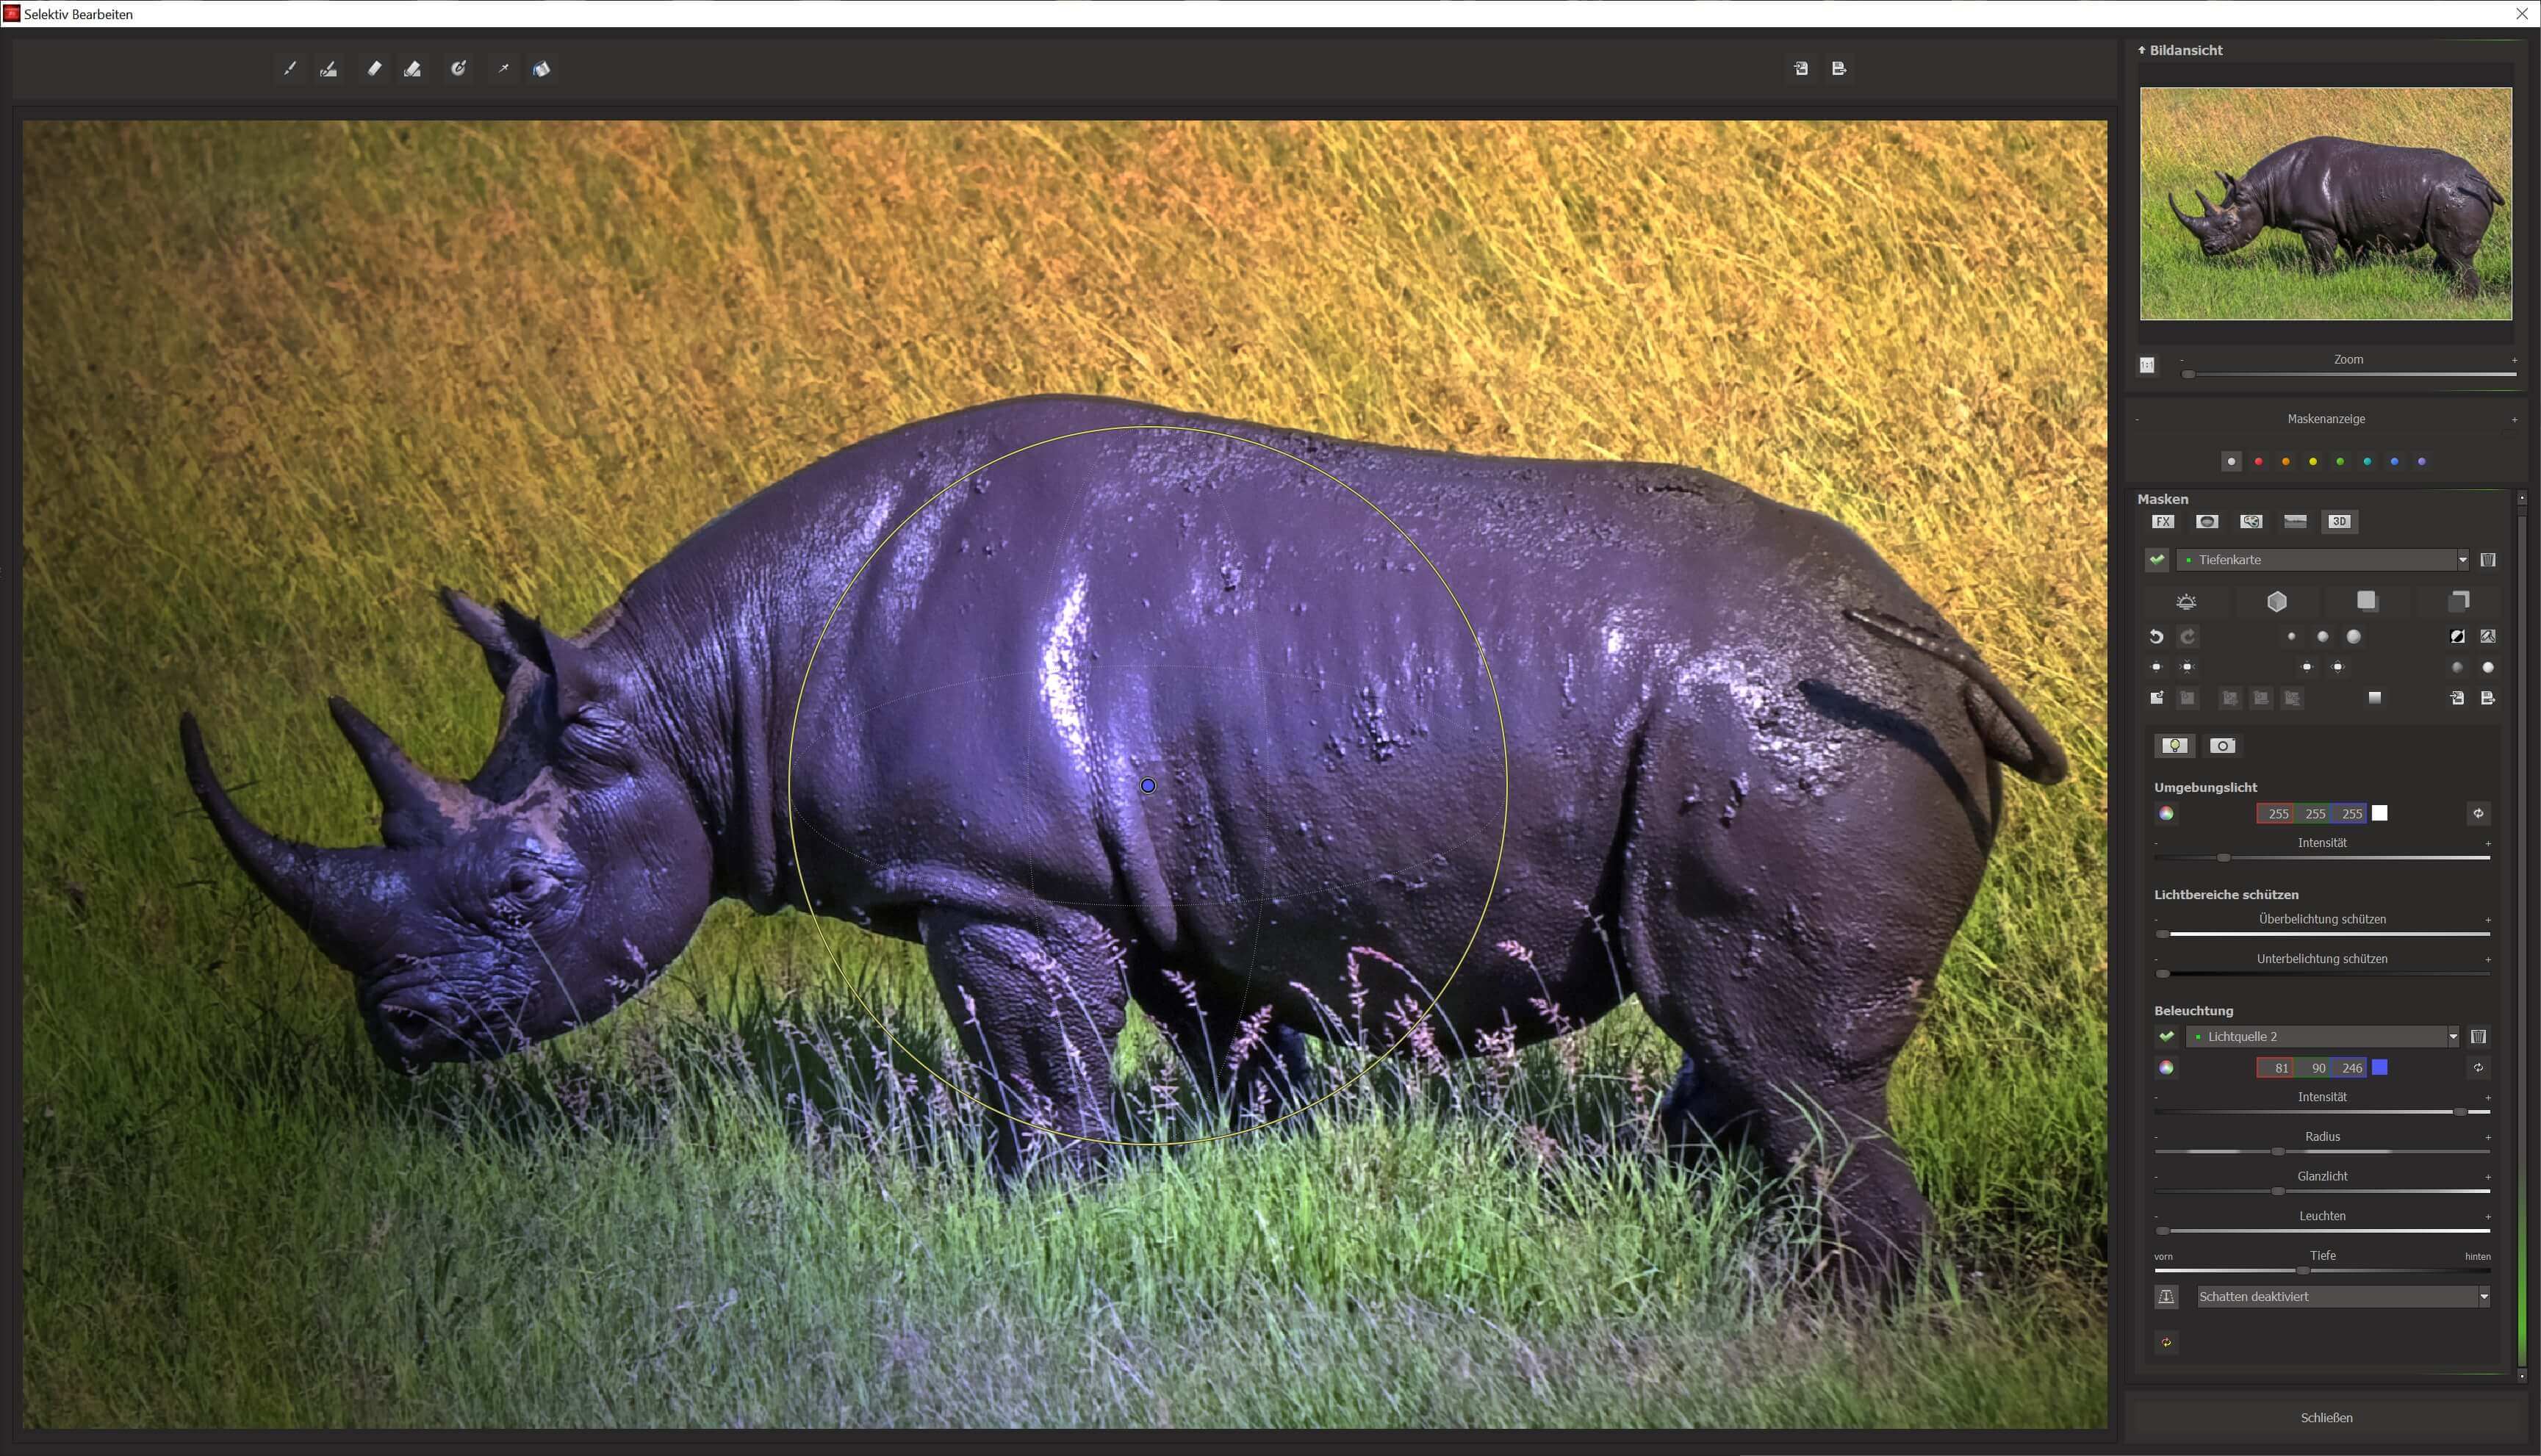Viewport: 2541px width, 1456px height.
Task: Select the plain eraser tool
Action: click(374, 69)
